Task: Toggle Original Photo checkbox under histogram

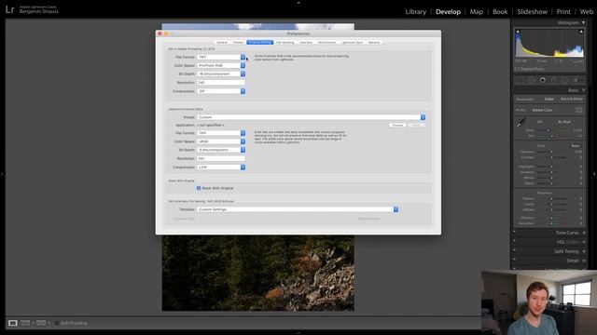Action: pos(517,69)
